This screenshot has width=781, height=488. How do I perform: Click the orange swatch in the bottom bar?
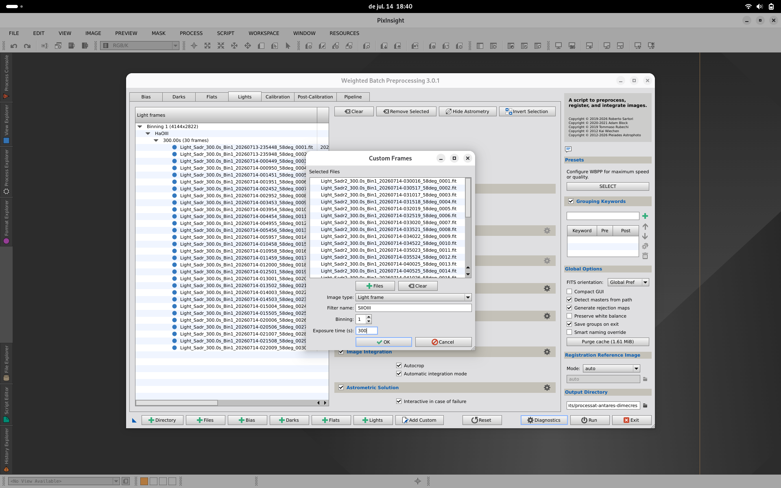point(144,481)
